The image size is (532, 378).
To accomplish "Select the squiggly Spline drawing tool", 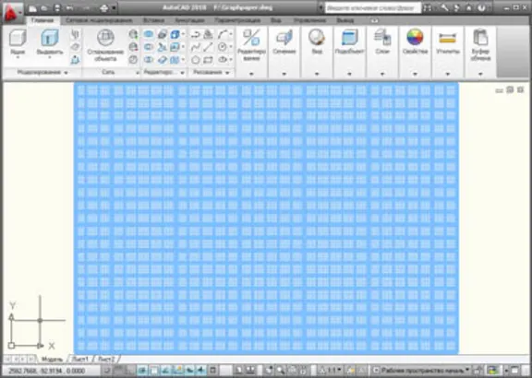I will (x=196, y=47).
